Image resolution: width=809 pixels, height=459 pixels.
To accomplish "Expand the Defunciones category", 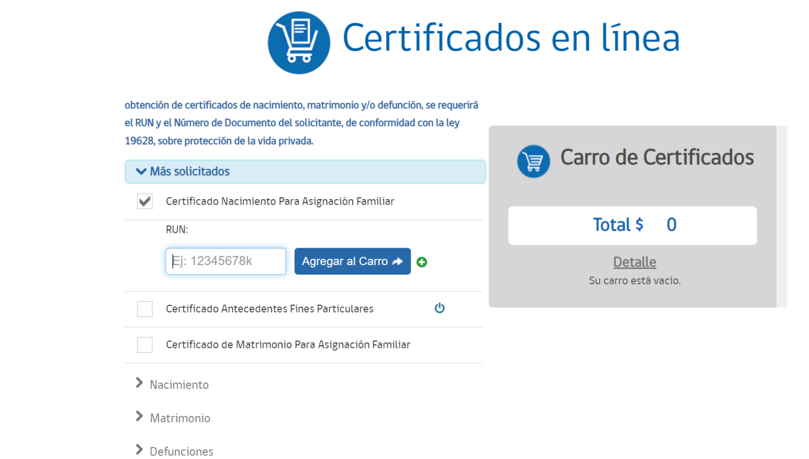I will click(174, 451).
